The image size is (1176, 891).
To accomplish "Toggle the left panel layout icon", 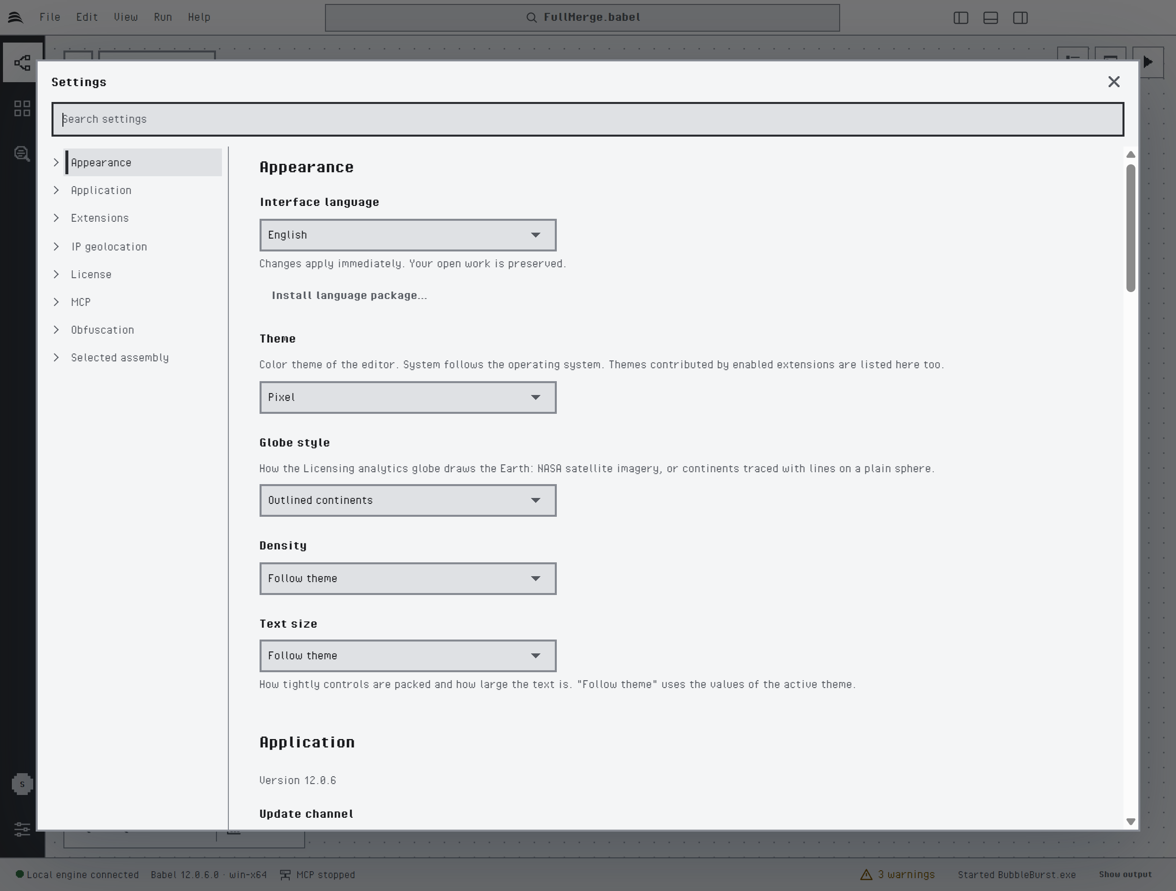I will click(961, 17).
